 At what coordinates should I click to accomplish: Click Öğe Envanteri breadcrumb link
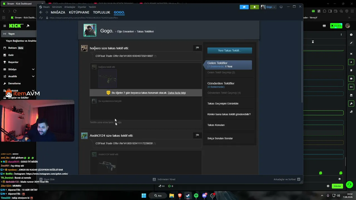(x=125, y=32)
